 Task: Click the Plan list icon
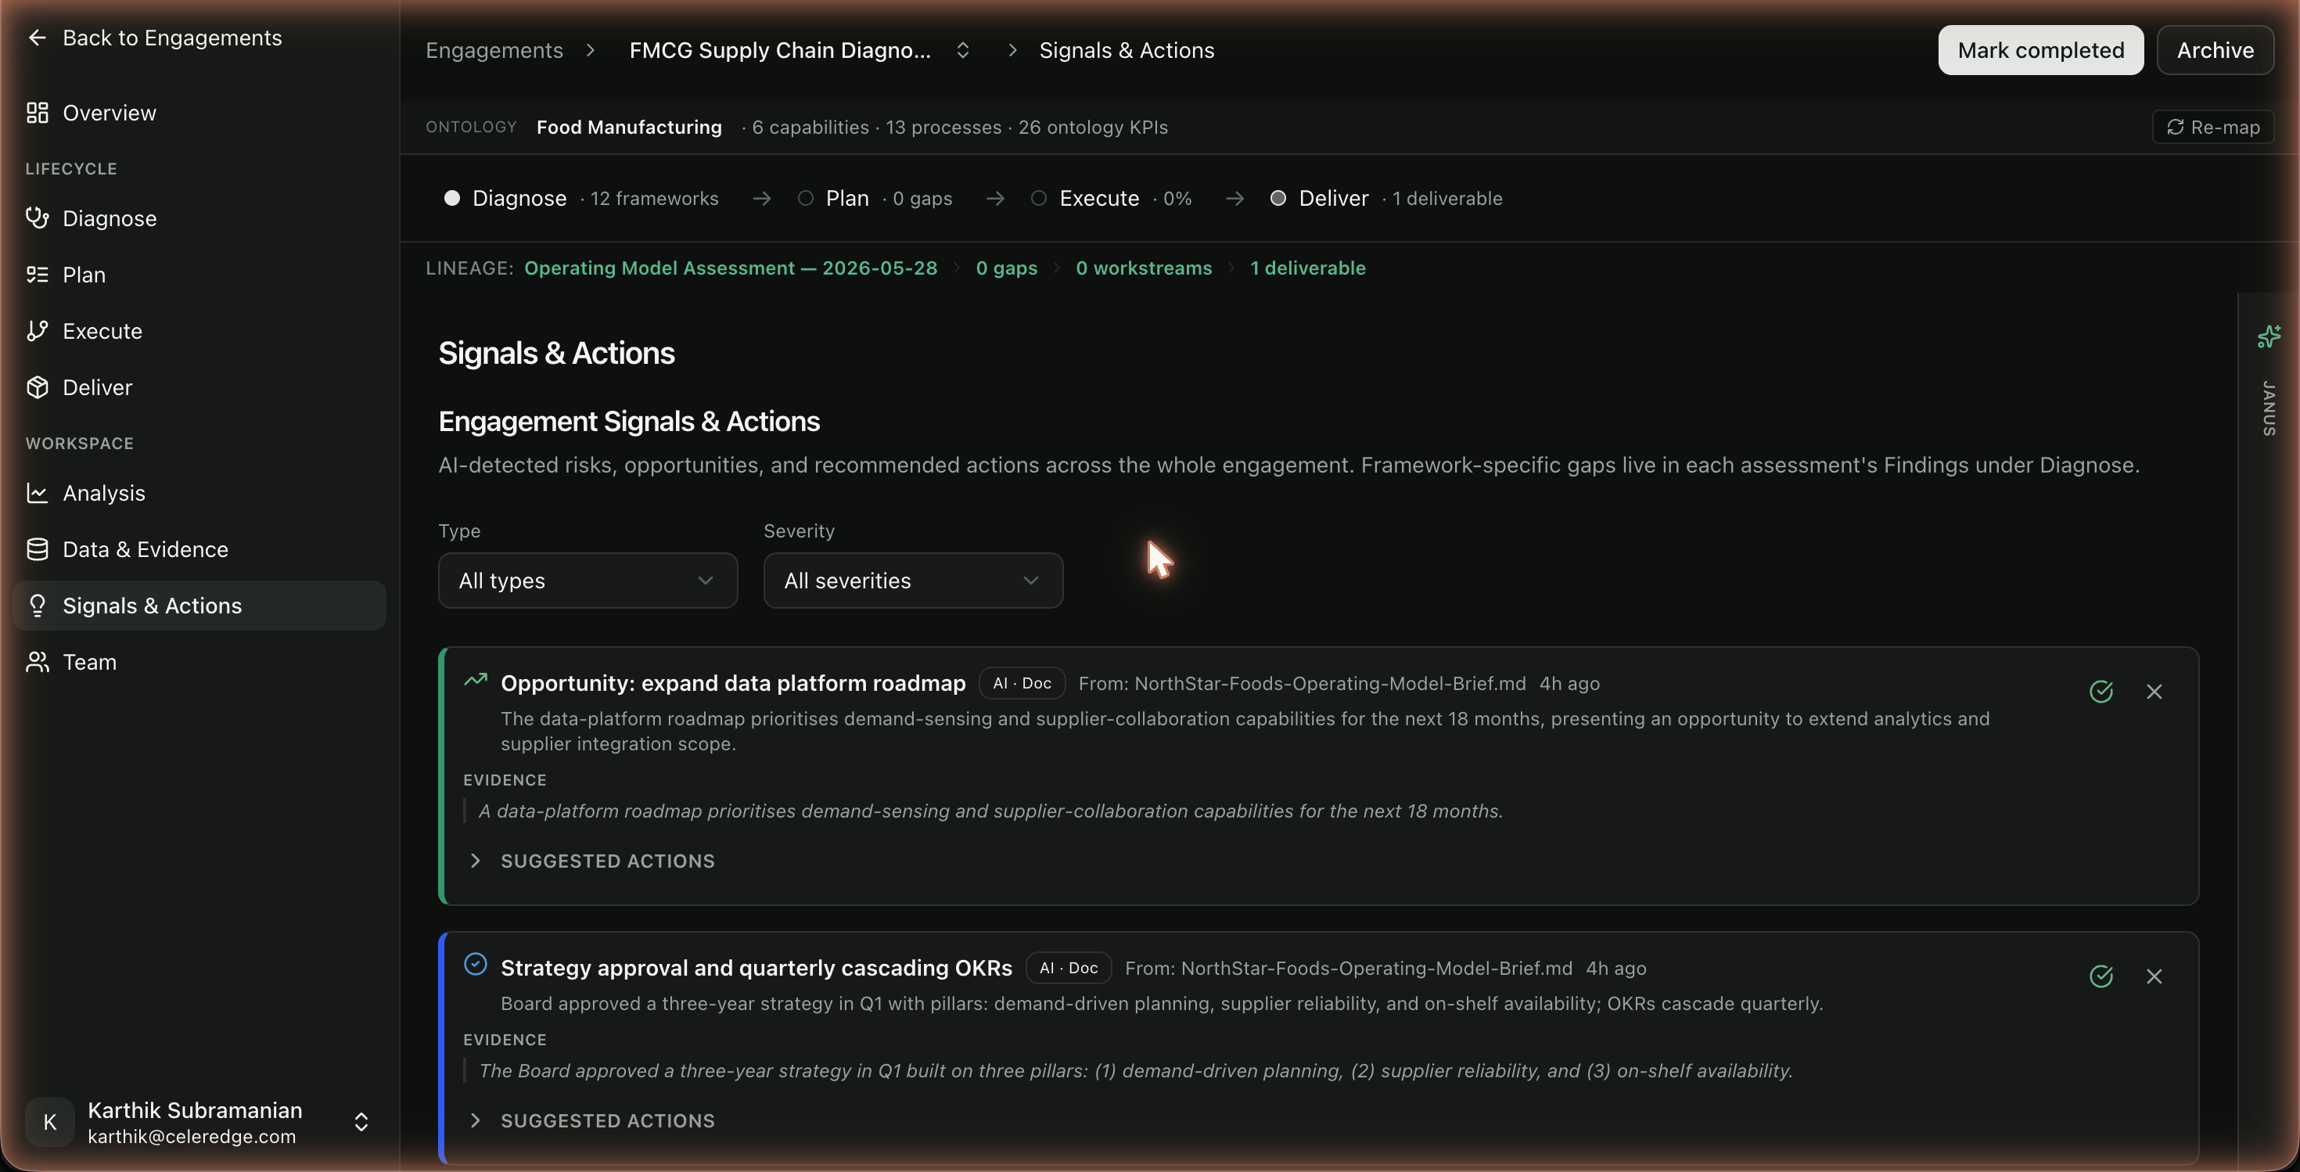pos(38,275)
